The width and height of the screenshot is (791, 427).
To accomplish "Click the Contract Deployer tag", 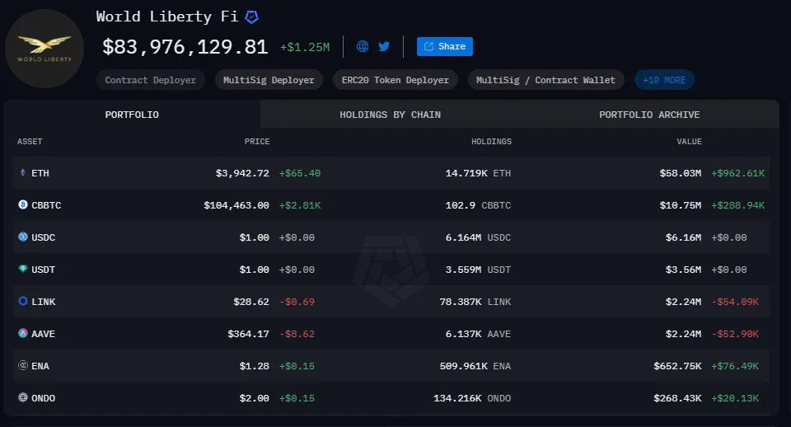I will click(151, 80).
